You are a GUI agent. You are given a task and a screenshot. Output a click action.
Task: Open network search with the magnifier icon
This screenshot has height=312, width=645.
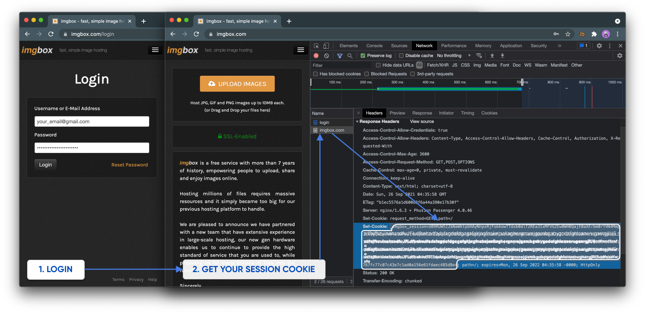tap(350, 56)
